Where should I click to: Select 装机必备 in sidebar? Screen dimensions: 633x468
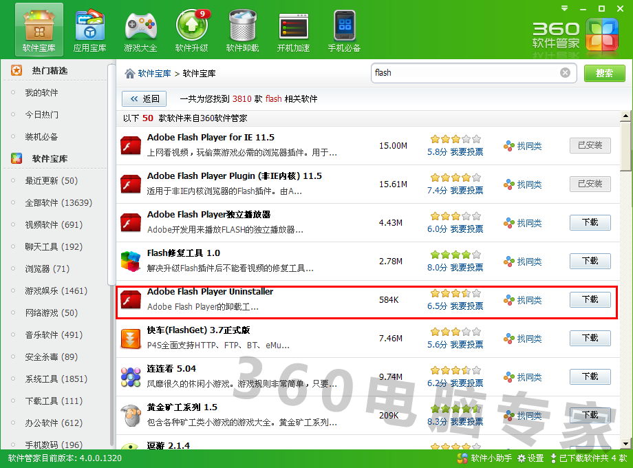tap(41, 136)
